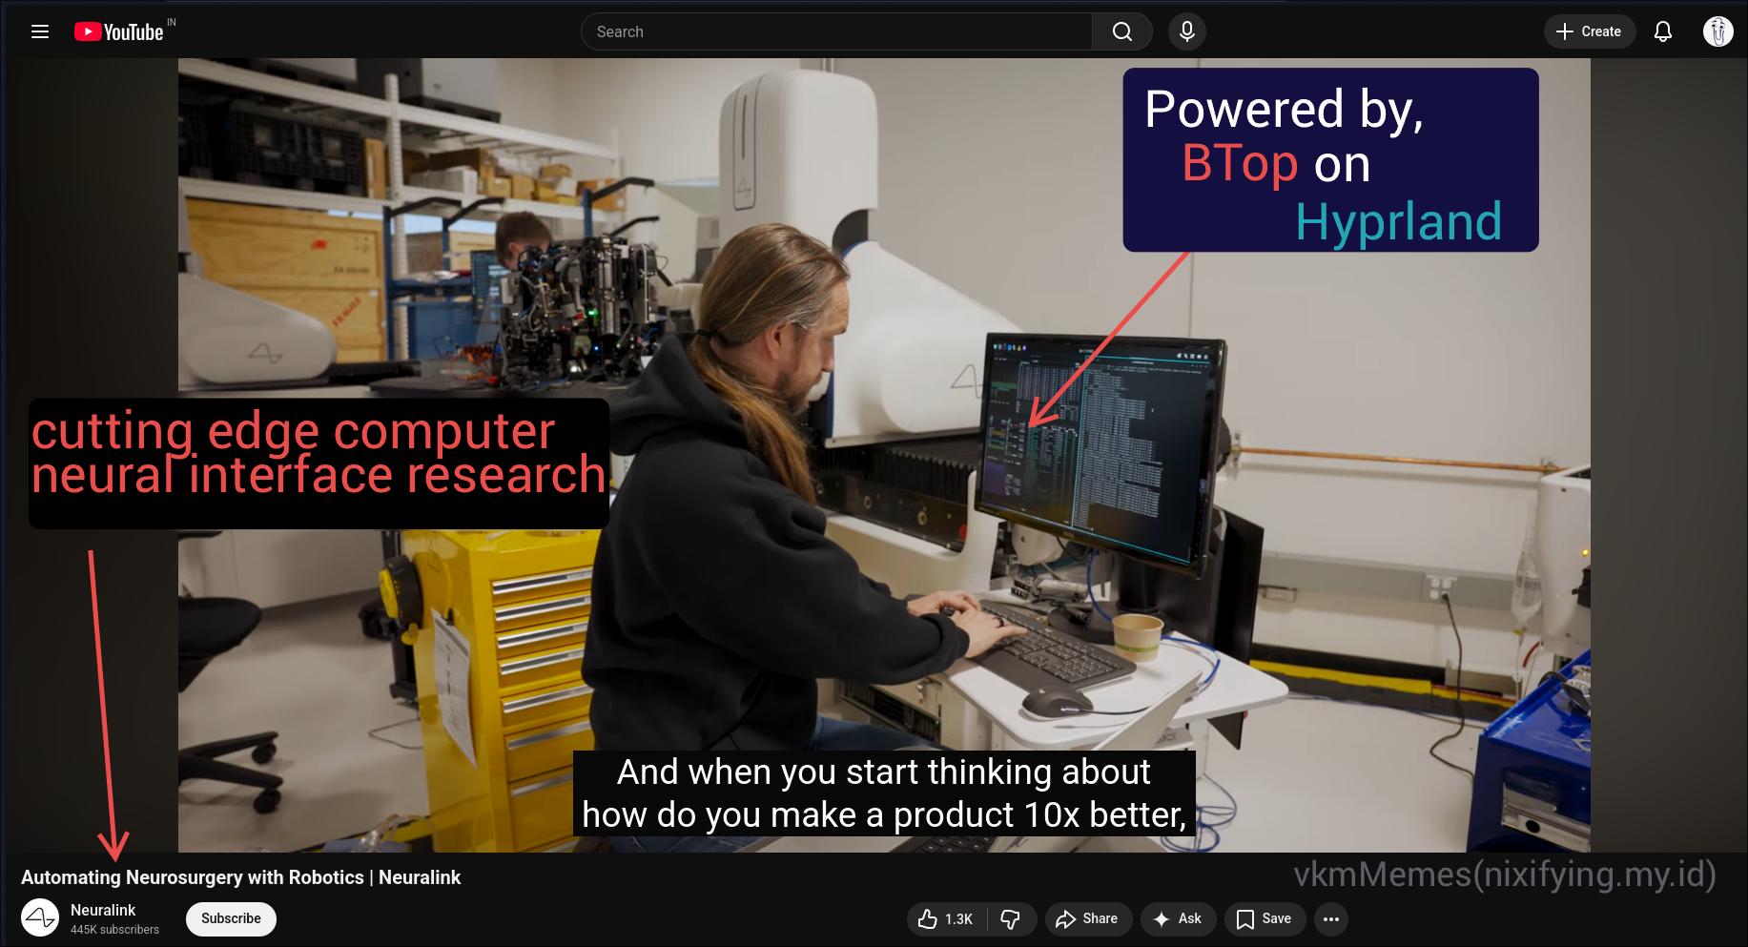The image size is (1748, 947).
Task: Open the Neuralink channel name link
Action: coord(103,910)
